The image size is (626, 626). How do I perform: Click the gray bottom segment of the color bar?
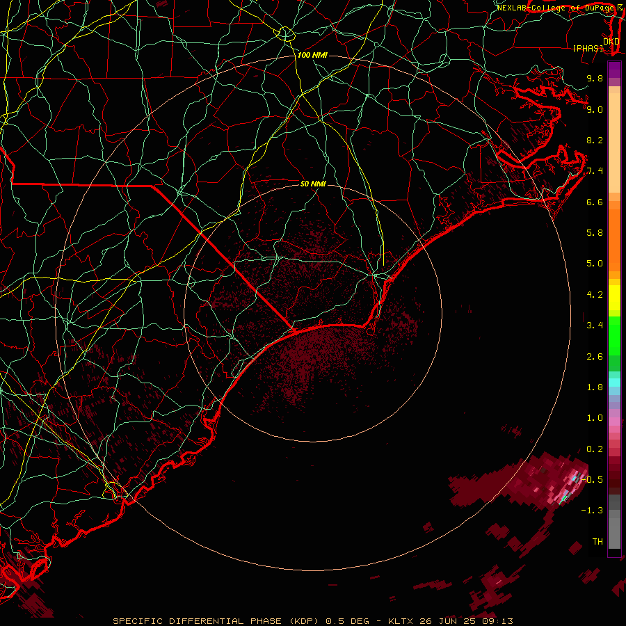tap(614, 533)
